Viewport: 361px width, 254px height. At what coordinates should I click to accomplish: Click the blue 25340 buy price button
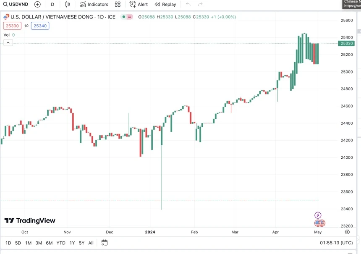point(40,26)
